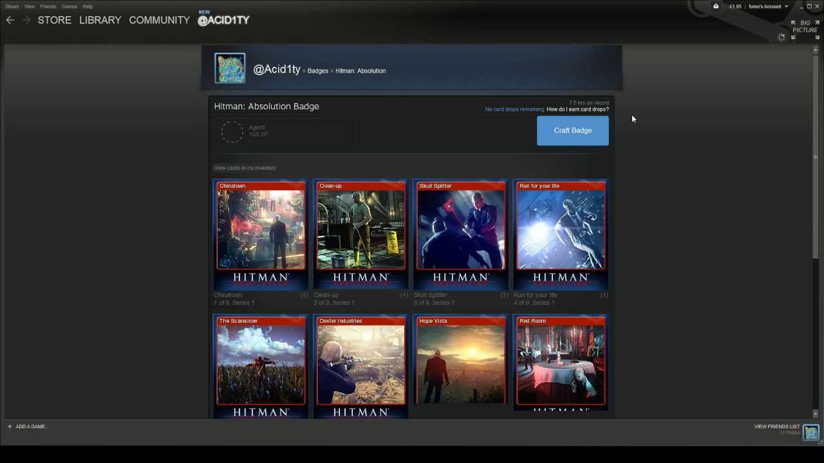
Task: Click '4 of 9, Series 1' caption
Action: coord(534,303)
